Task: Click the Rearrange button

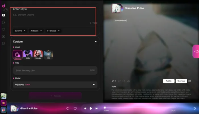Action: [x=181, y=81]
